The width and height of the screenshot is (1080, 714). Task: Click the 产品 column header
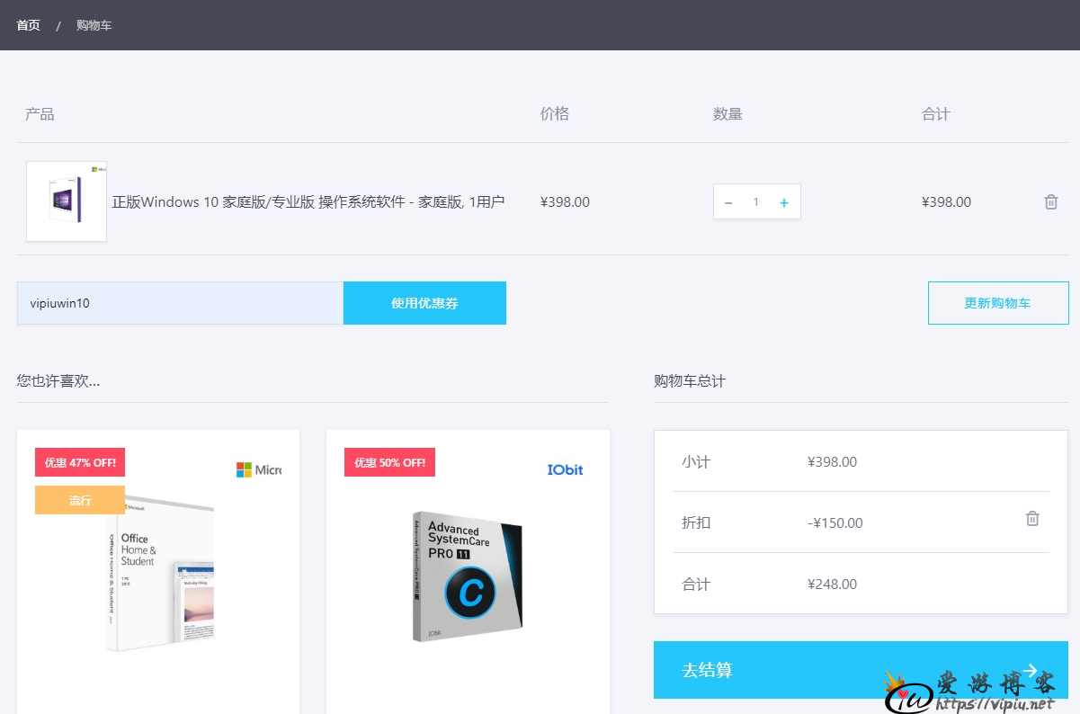[40, 114]
